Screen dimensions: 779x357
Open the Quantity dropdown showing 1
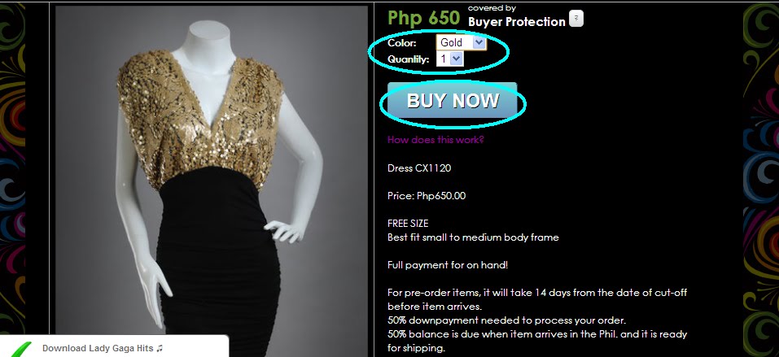pos(449,59)
